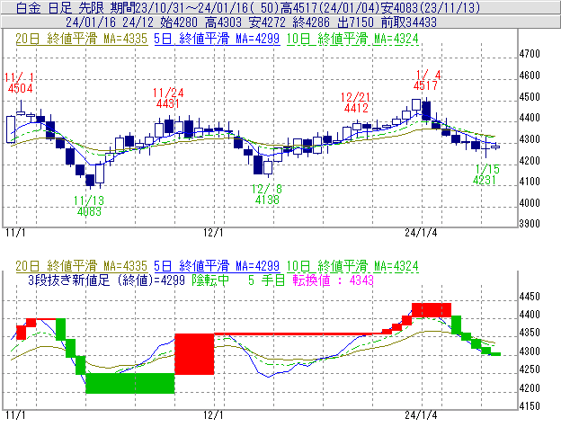Viewport: 561px width, 427px height.
Task: Click the 安4272 low price in header
Action: coord(267,22)
